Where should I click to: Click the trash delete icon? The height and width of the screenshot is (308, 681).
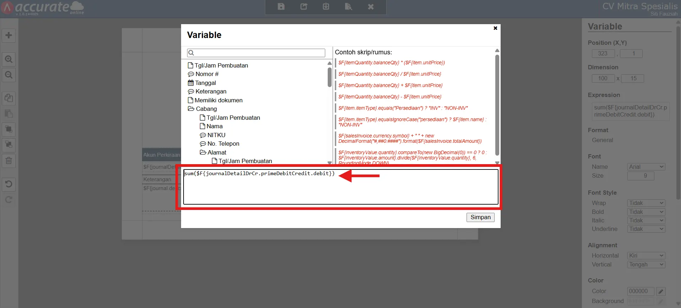click(x=9, y=161)
